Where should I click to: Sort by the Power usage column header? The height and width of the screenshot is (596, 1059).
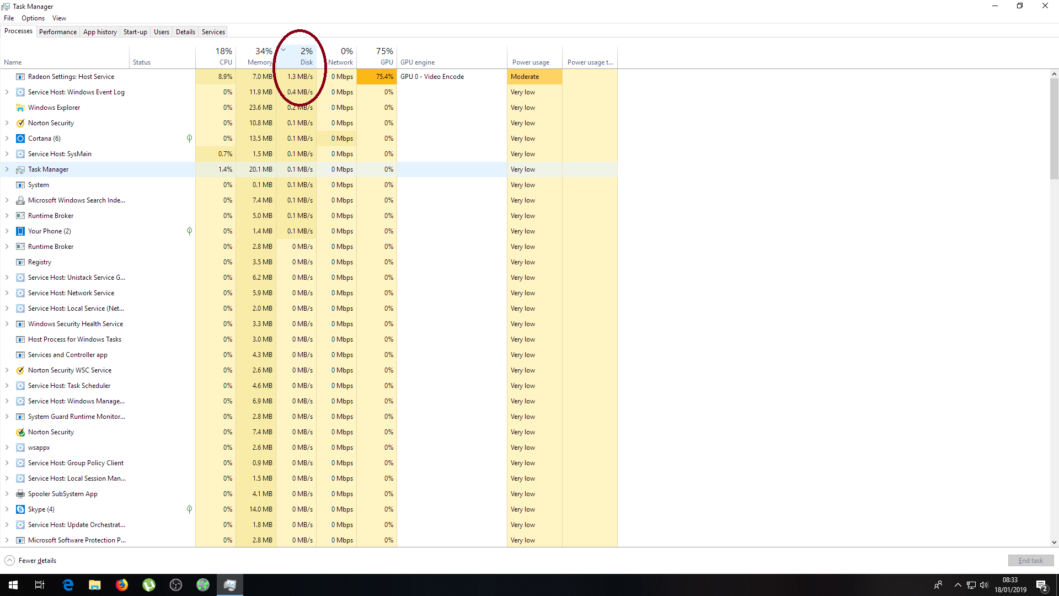(534, 56)
